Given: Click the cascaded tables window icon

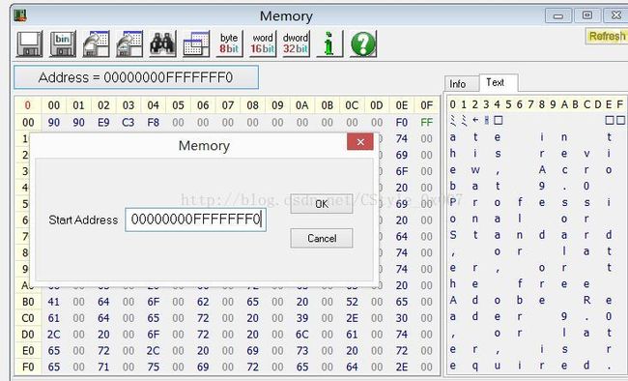Looking at the screenshot, I should click(x=196, y=44).
